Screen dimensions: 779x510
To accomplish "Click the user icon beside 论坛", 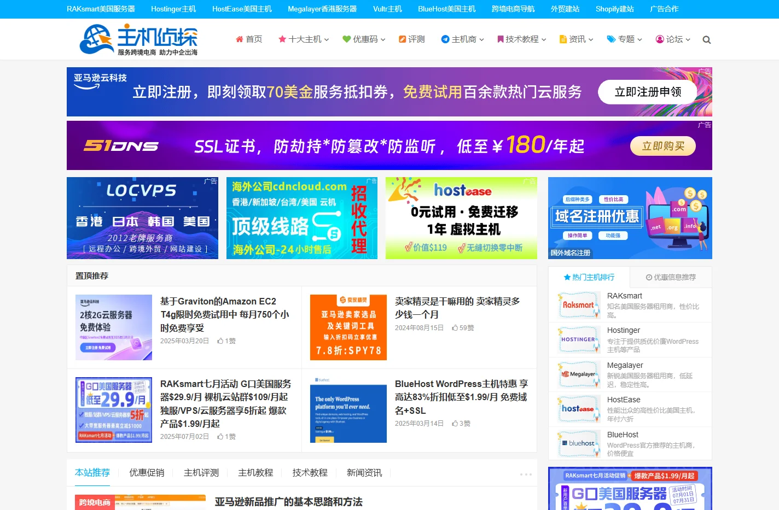I will [x=660, y=39].
